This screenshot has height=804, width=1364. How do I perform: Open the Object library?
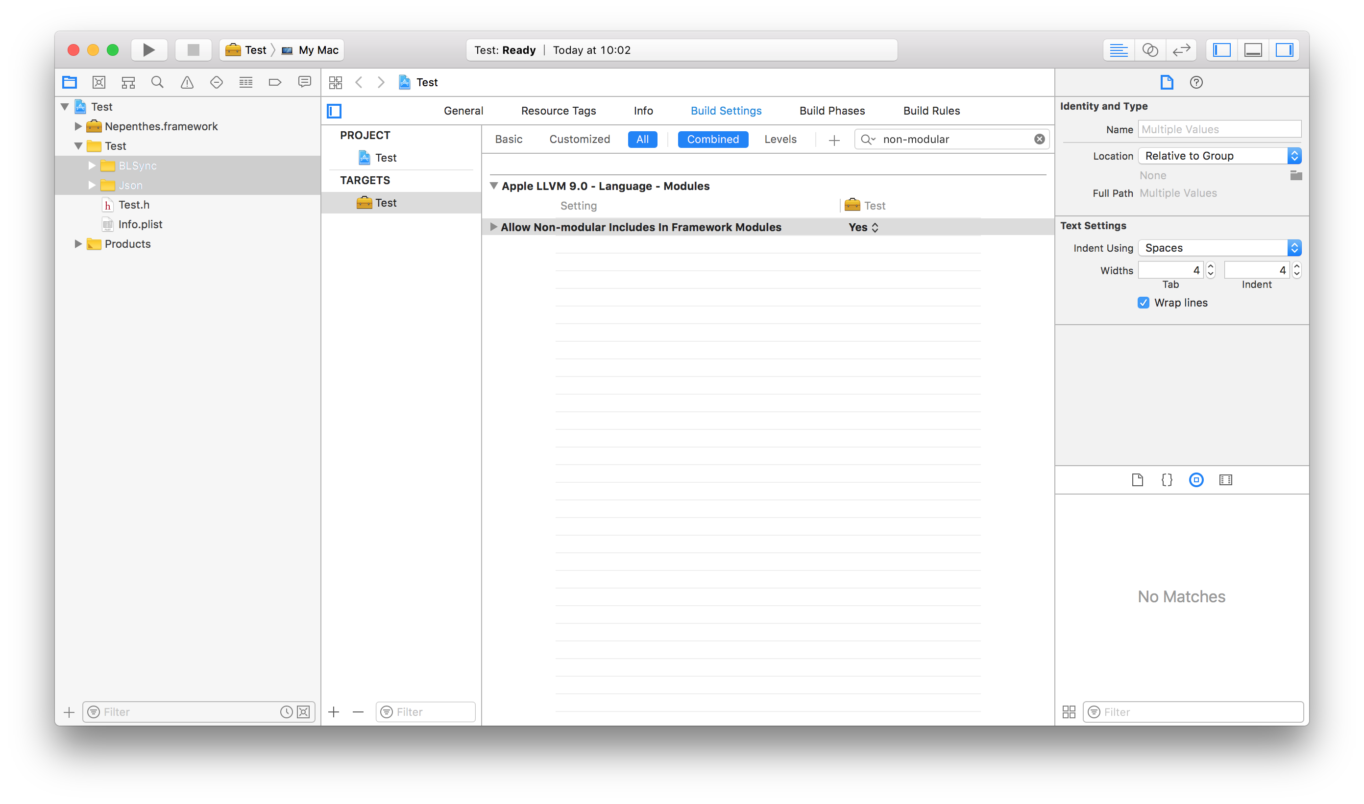pos(1196,480)
